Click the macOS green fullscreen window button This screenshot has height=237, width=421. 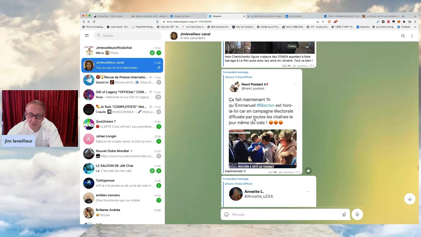(x=89, y=16)
